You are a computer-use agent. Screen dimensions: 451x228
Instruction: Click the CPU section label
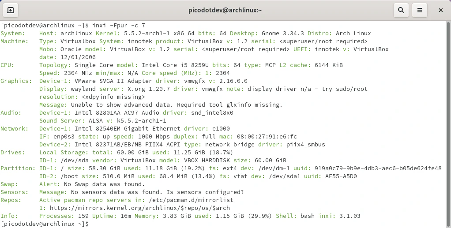click(7, 65)
